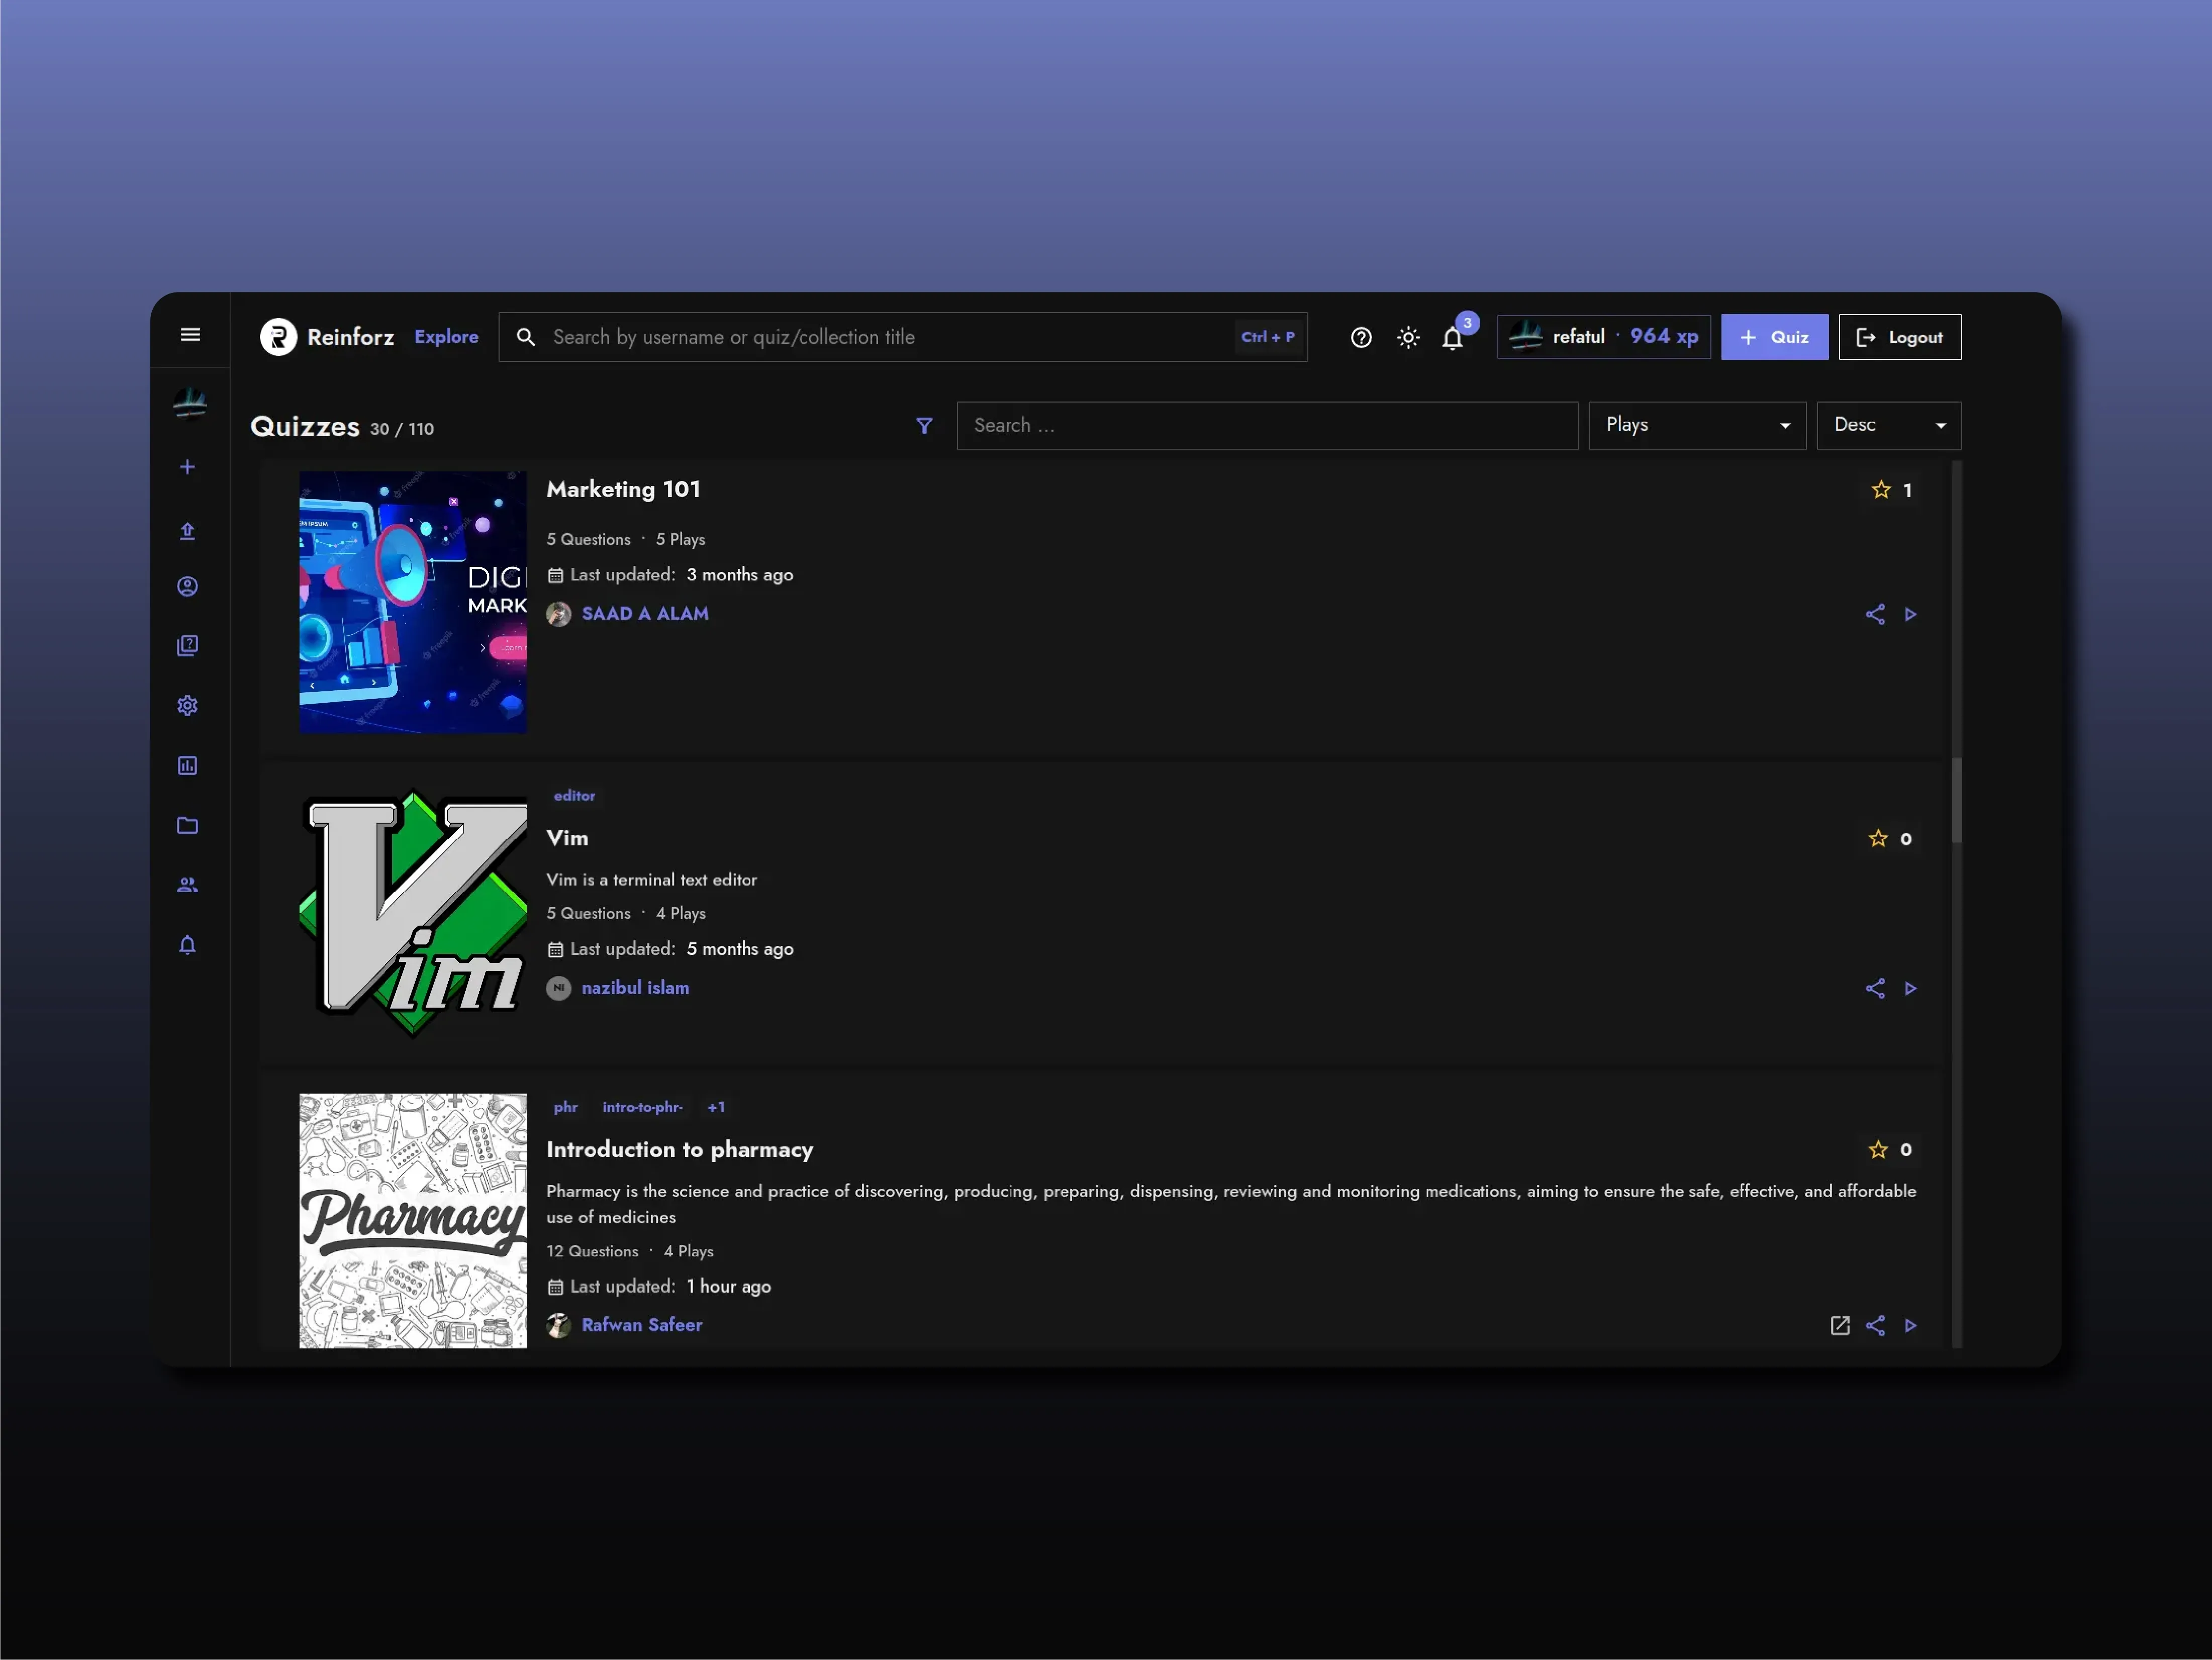Open the hamburger menu in the sidebar

point(190,335)
